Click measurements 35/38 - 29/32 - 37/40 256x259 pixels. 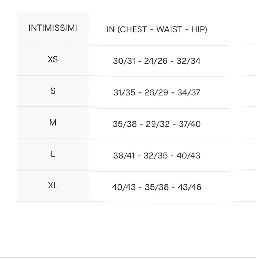157,124
